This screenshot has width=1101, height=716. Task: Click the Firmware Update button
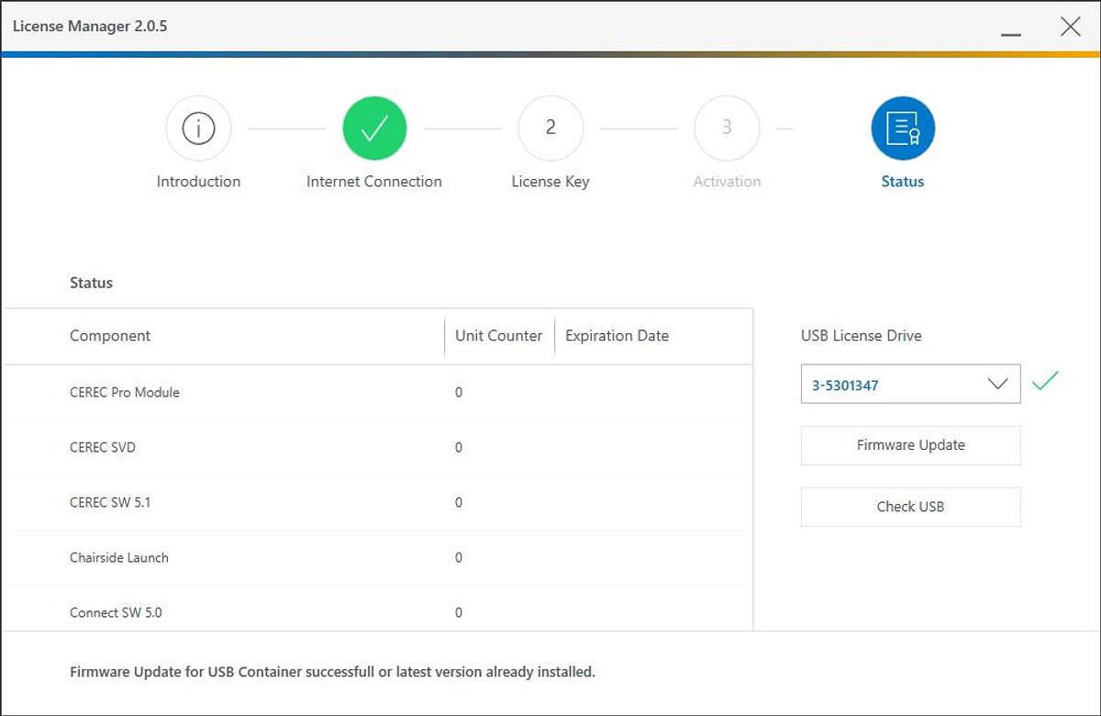910,445
